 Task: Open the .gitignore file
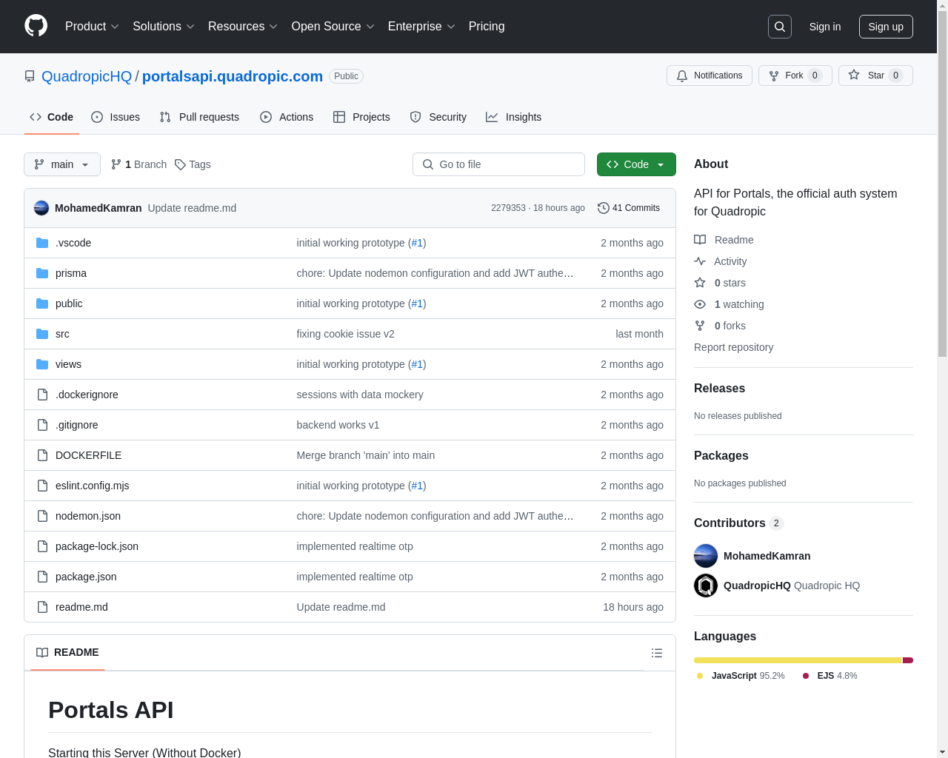(77, 425)
